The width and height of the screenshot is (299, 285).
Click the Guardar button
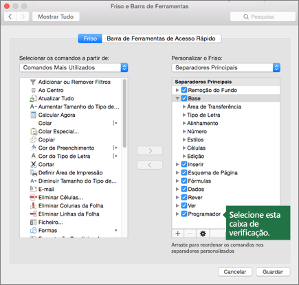[273, 272]
